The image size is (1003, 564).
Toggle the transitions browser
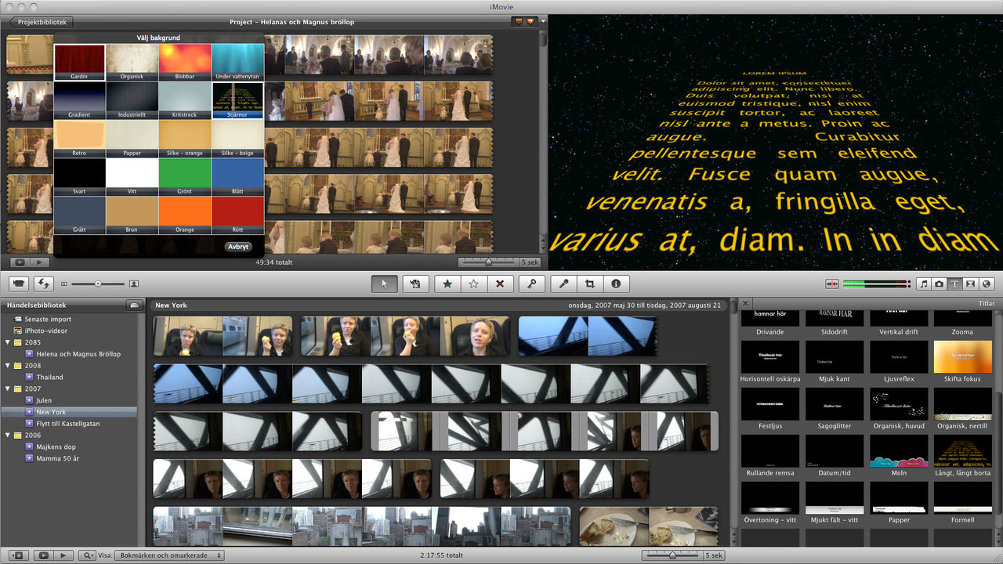[x=971, y=284]
